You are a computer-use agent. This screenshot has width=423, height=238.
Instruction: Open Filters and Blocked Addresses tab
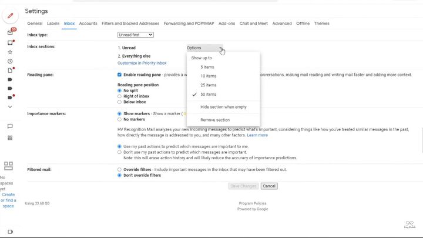pos(130,24)
